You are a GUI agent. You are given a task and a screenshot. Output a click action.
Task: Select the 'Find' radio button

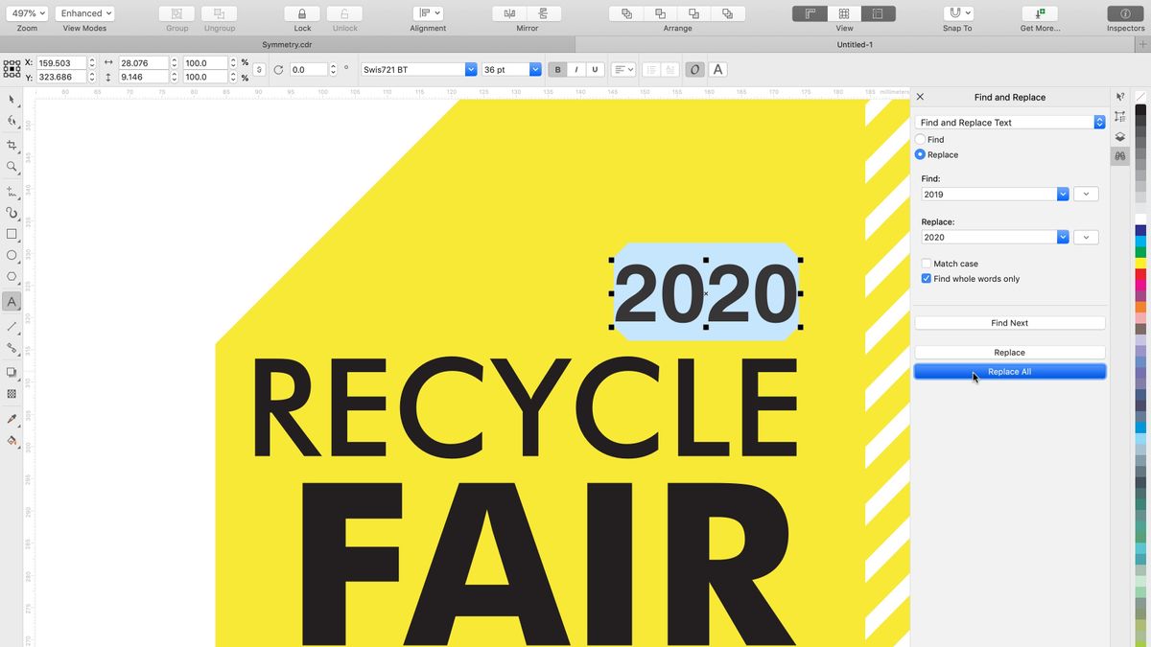(921, 139)
